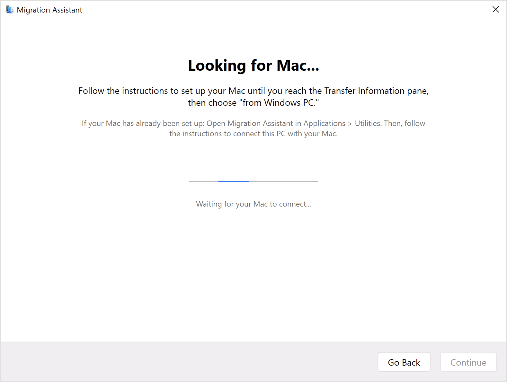Click the Mac search progress bar
The width and height of the screenshot is (507, 382).
tap(254, 182)
